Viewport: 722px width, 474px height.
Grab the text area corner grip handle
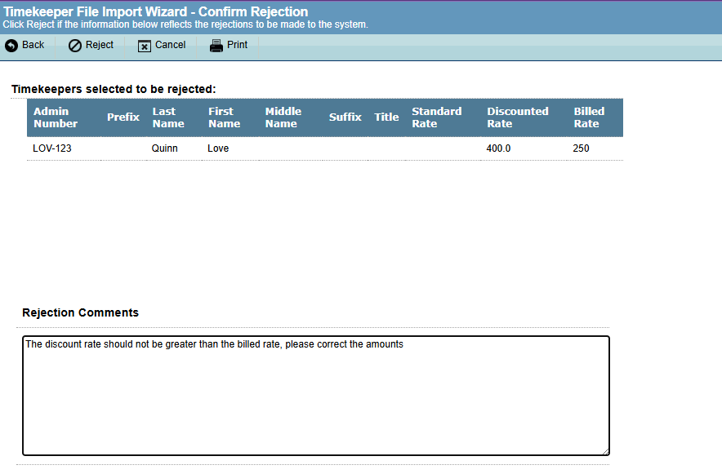click(606, 452)
